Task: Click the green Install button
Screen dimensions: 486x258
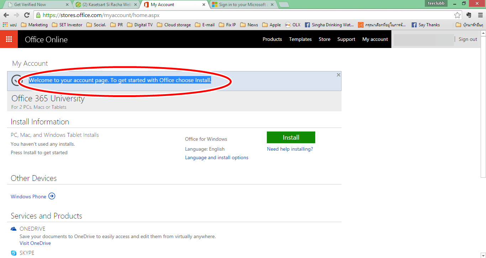Action: point(291,137)
